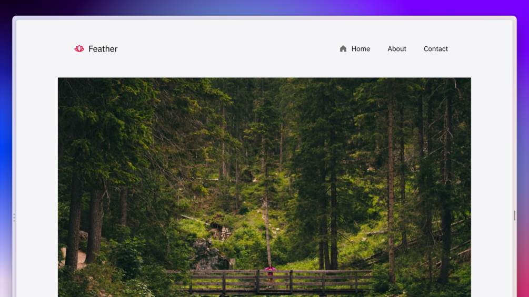Open the Home navigation link
529x297 pixels.
click(361, 49)
